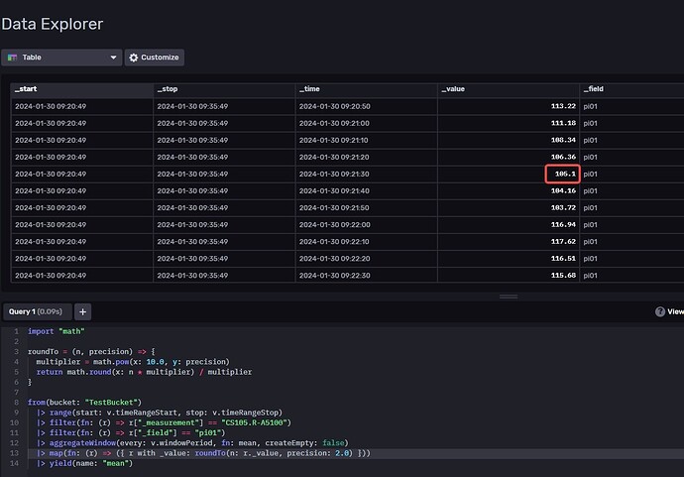Click the table icon in visualization selector

click(12, 58)
